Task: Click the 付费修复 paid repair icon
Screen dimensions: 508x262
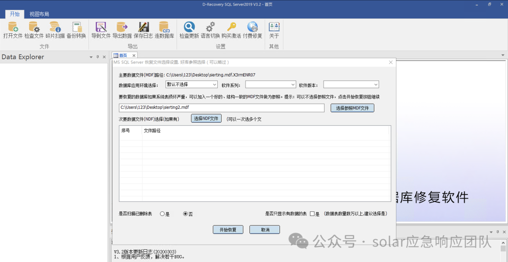Action: click(x=253, y=30)
